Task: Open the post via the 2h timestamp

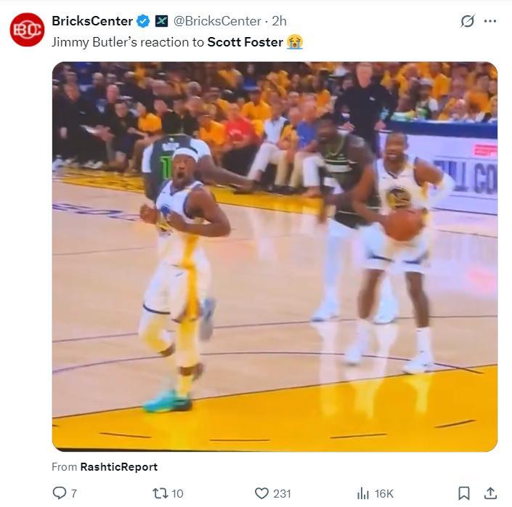Action: pyautogui.click(x=279, y=21)
